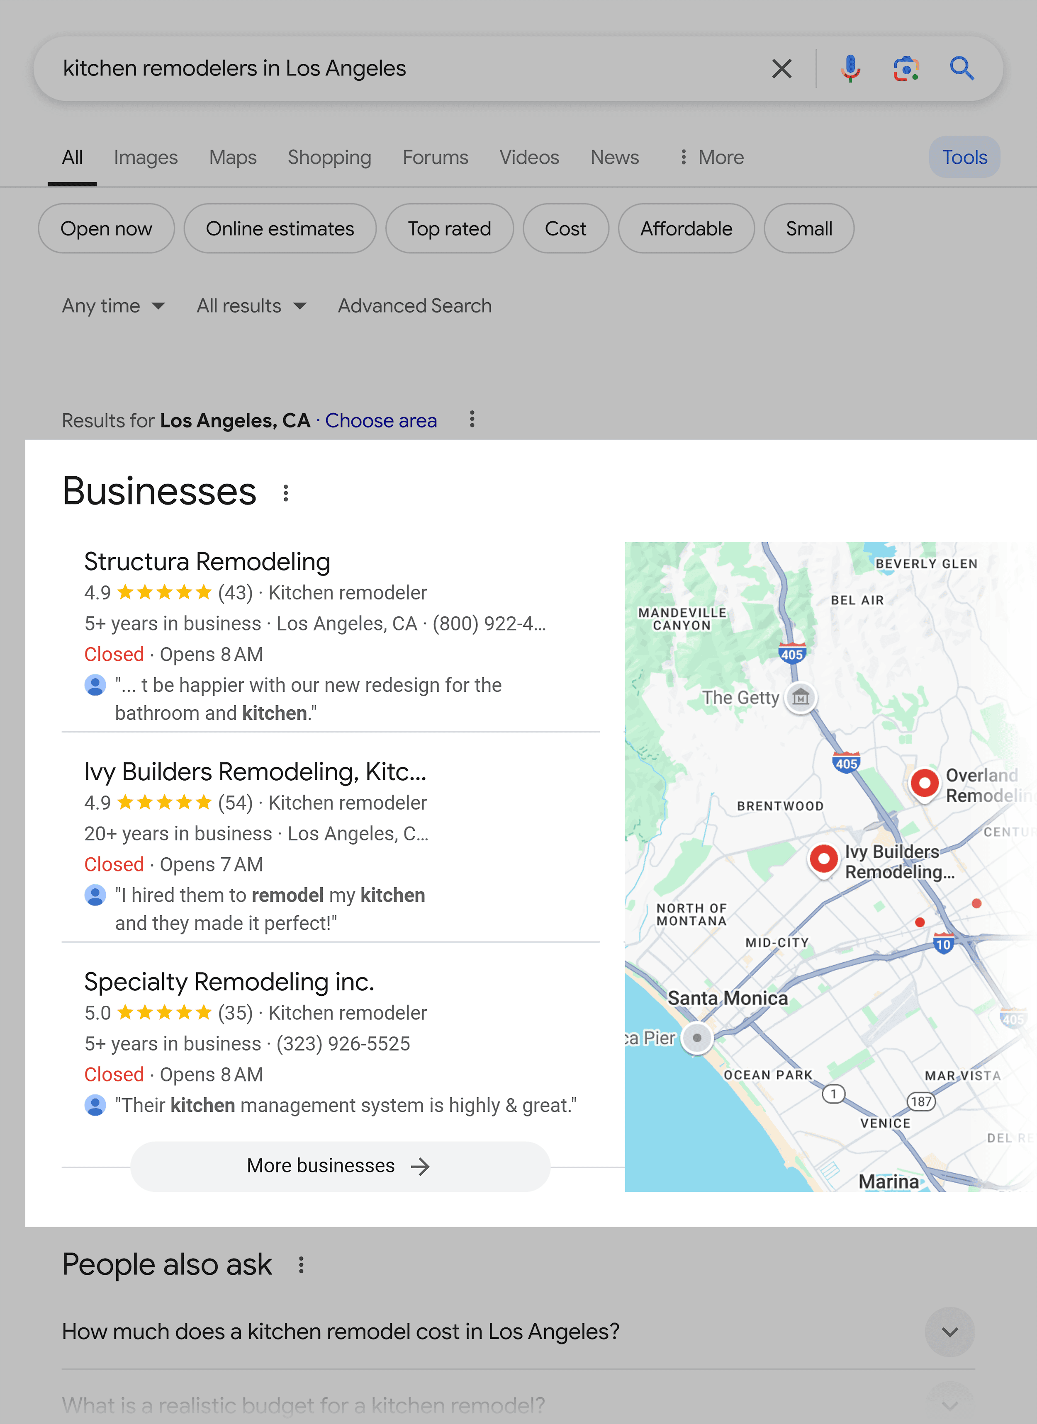Toggle the Small filter chip
The image size is (1037, 1424).
point(809,228)
